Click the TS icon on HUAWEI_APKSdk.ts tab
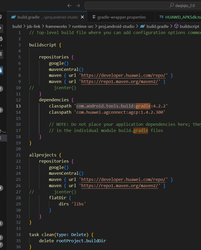The height and width of the screenshot is (250, 201). (x=161, y=17)
